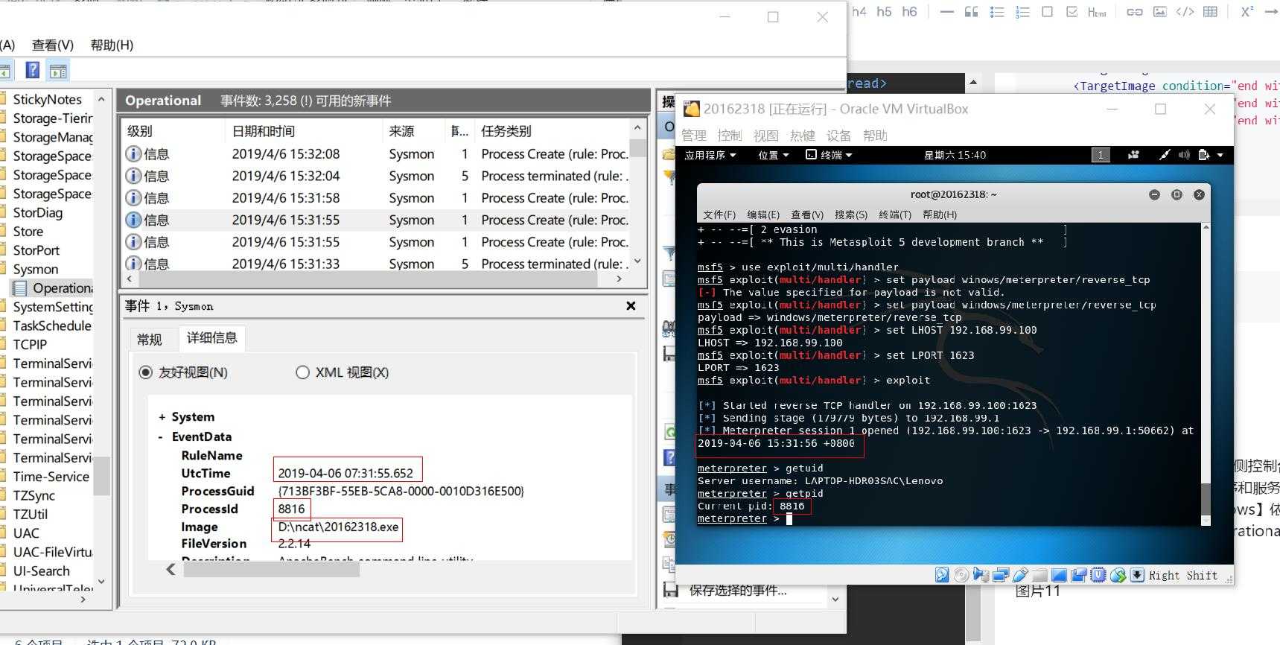The image size is (1280, 645).
Task: Apply superscript X² icon in editor
Action: click(1246, 12)
